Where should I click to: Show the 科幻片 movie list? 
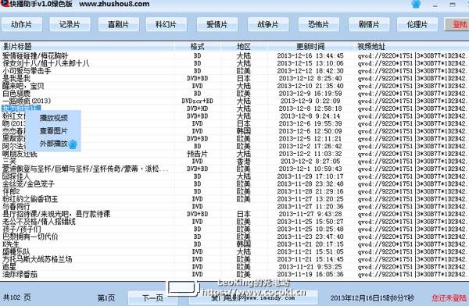tap(166, 24)
